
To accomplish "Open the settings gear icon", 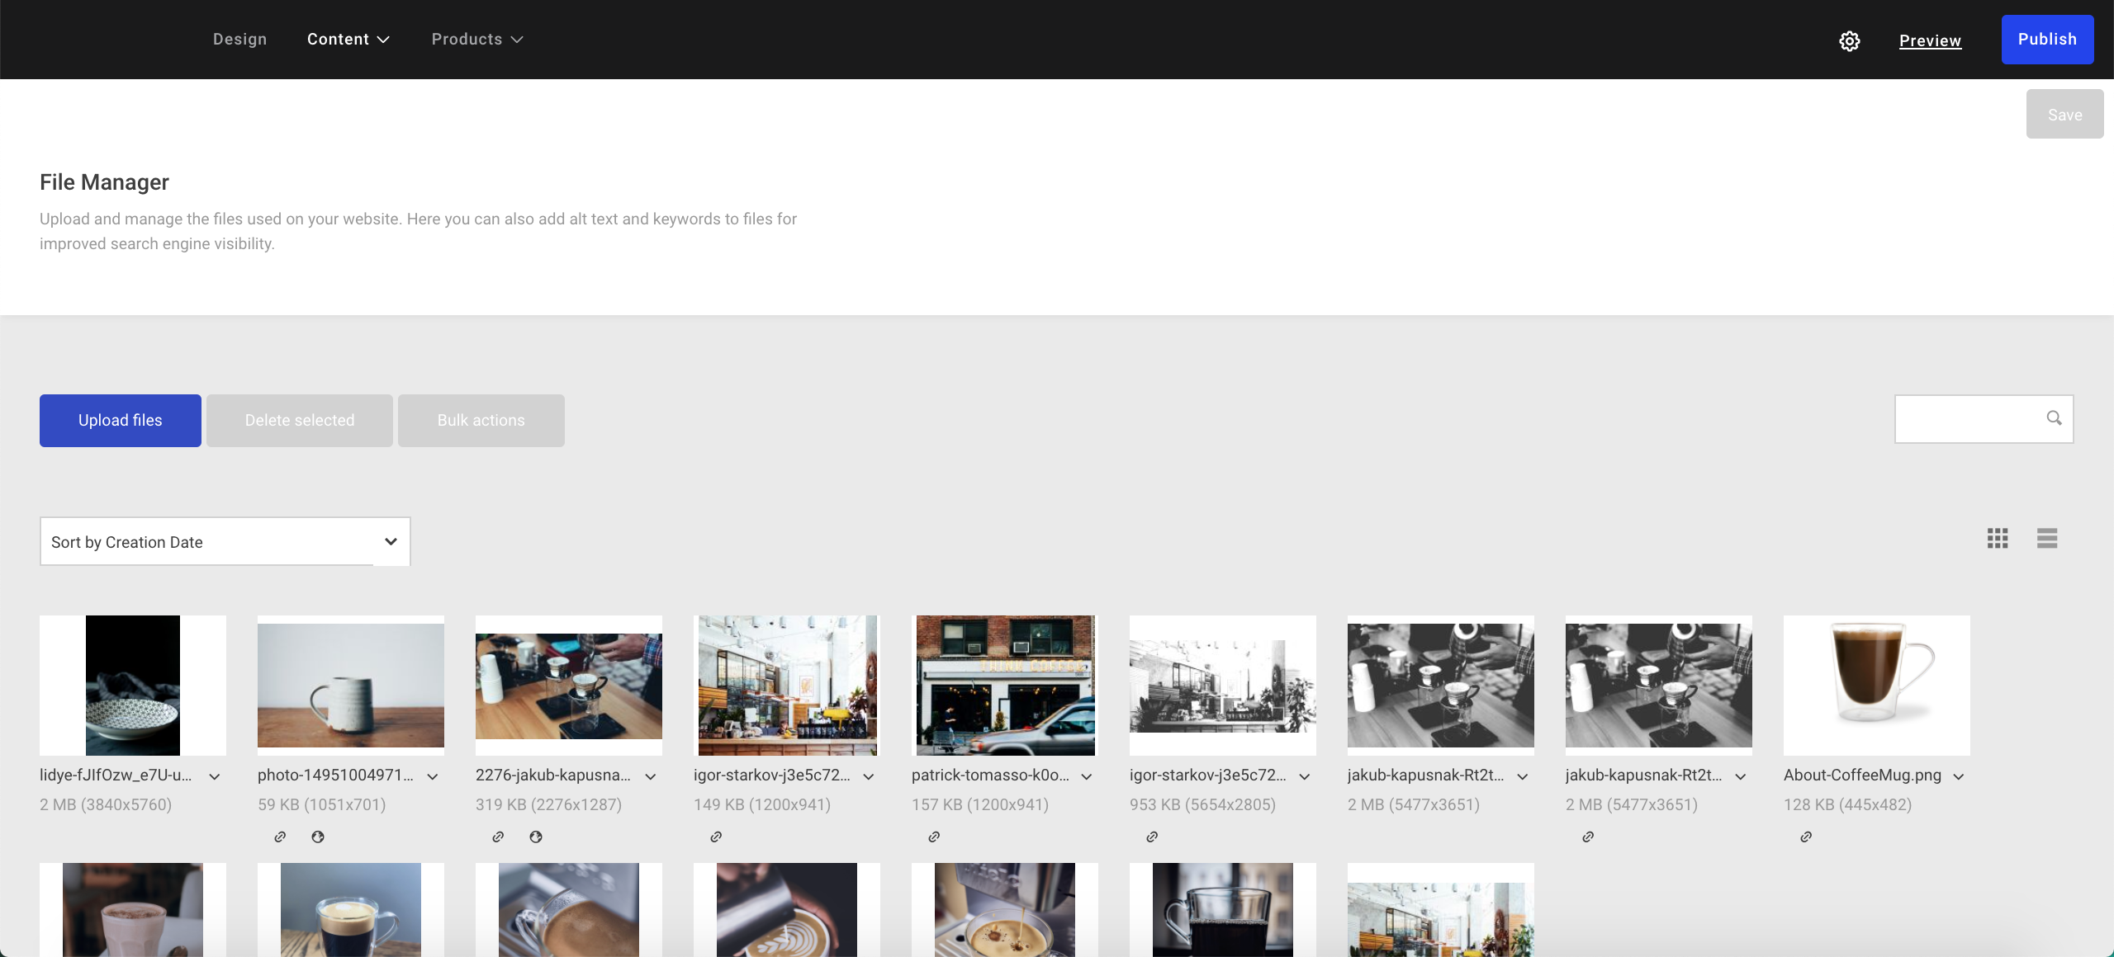I will [1849, 40].
